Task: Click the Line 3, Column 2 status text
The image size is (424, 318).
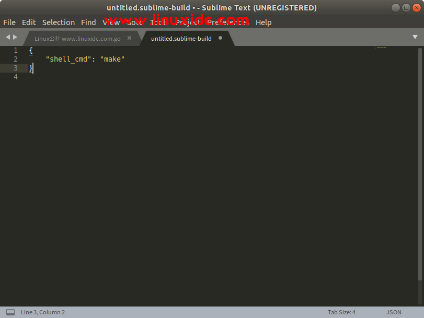Action: (43, 312)
